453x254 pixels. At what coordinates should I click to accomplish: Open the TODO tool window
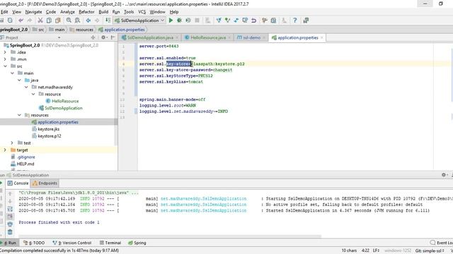[34, 243]
